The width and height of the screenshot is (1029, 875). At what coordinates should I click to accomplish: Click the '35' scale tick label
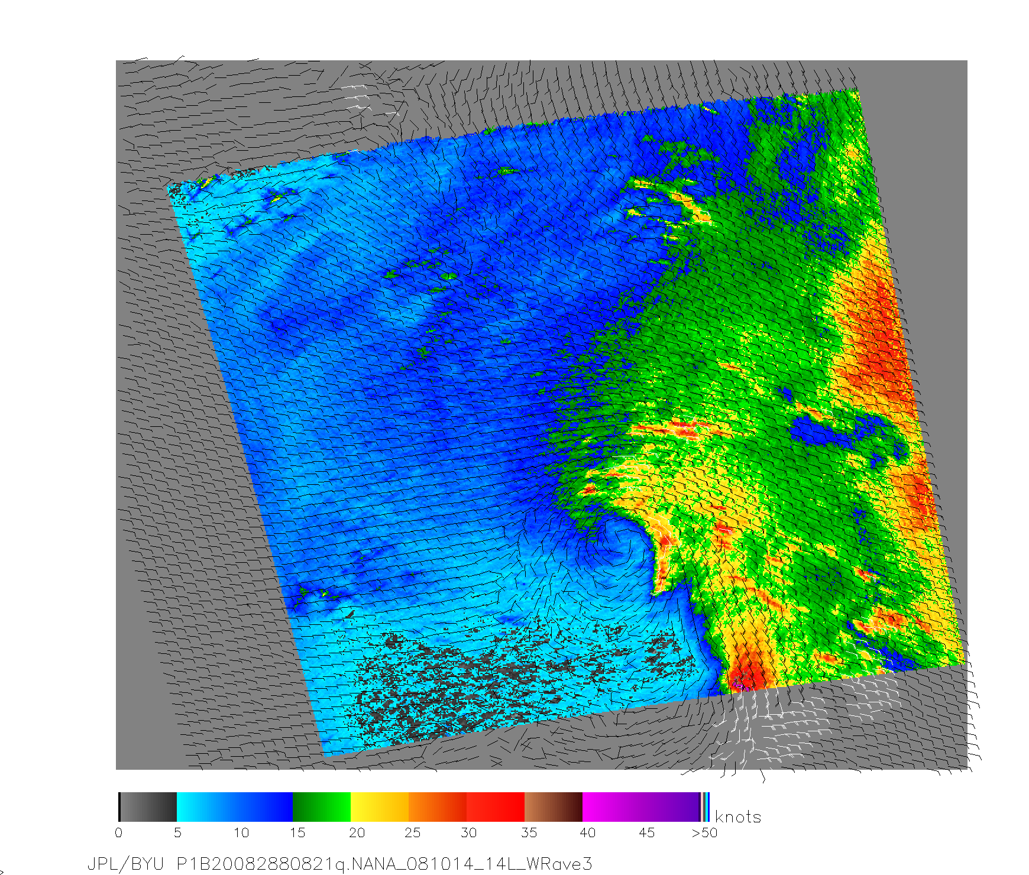coord(529,833)
